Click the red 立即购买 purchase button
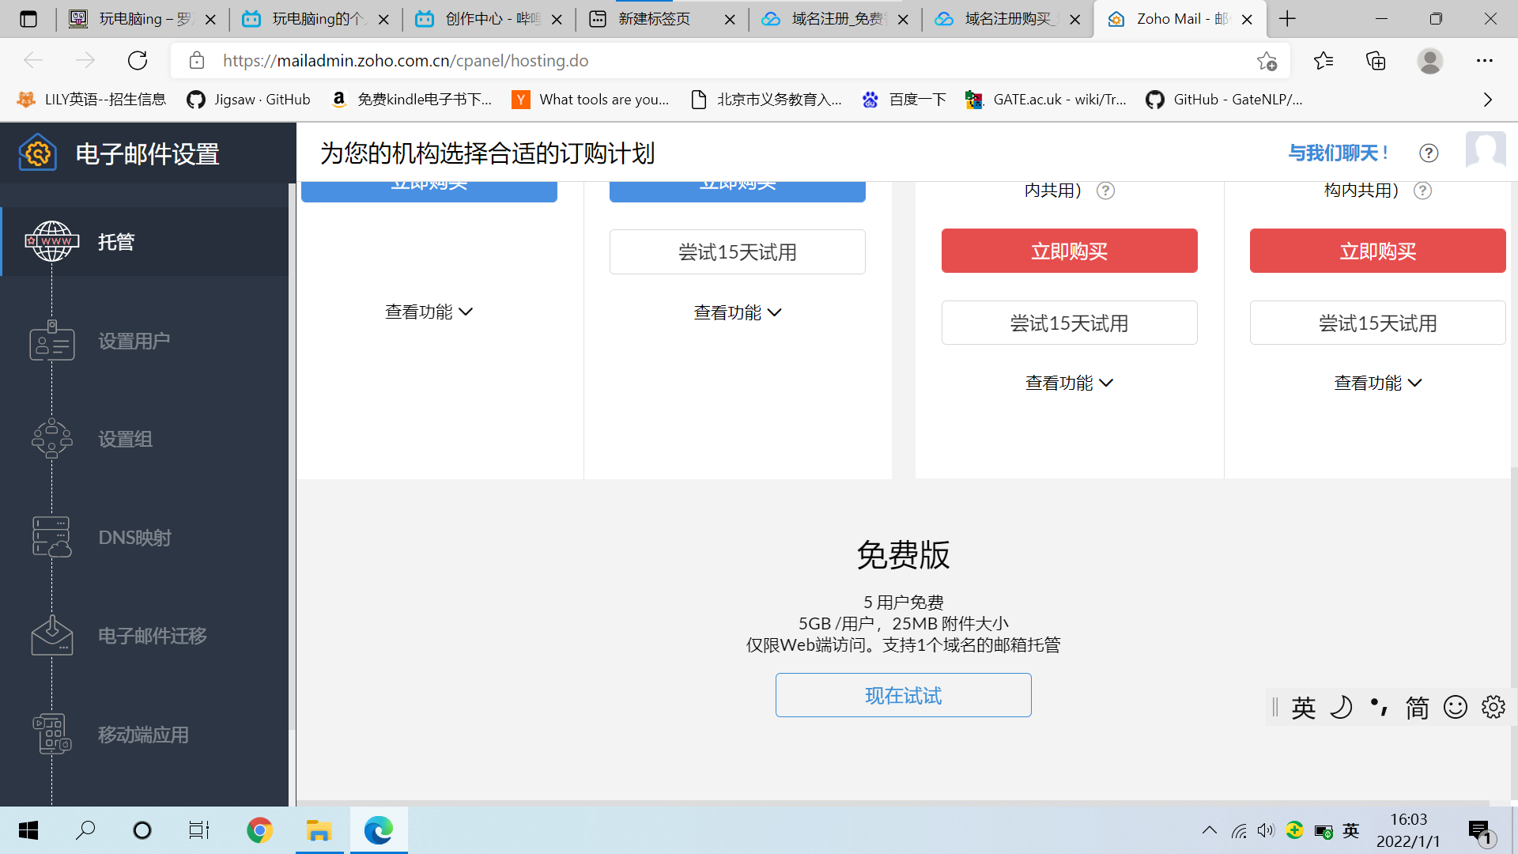This screenshot has width=1518, height=854. 1069,251
